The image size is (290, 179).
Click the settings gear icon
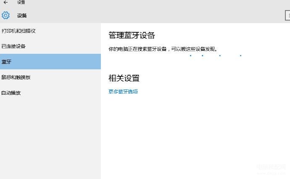click(x=5, y=15)
